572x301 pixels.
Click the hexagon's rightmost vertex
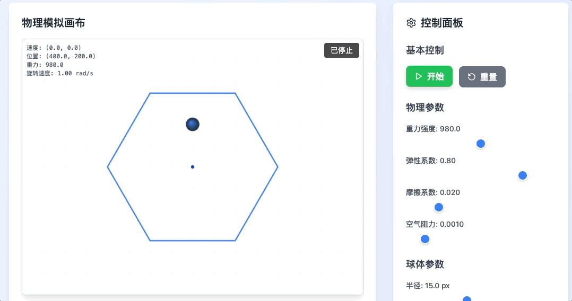278,167
